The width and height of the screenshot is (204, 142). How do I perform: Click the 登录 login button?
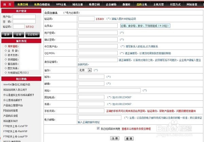7,35
